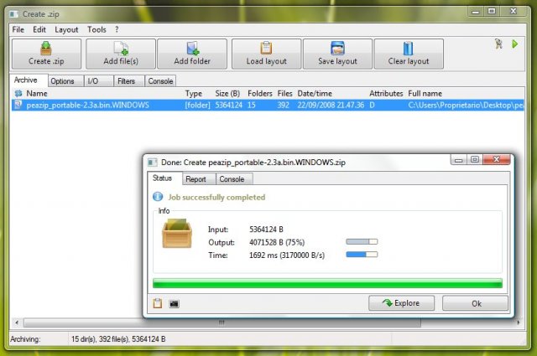Click the 'Job successfully completed' message
Viewport: 537px width, 356px height.
click(216, 198)
